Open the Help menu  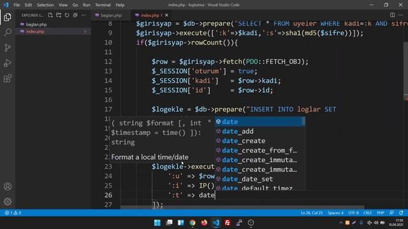tap(120, 5)
